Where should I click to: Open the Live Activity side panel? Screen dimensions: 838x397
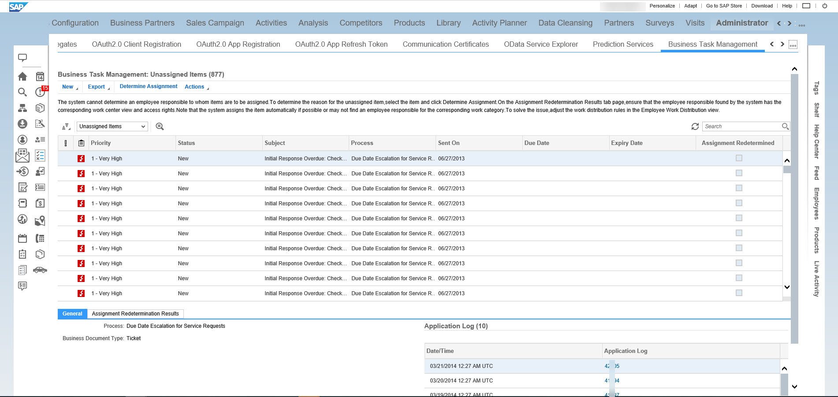click(x=816, y=279)
